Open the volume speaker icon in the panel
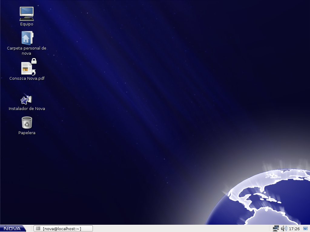Screen dimensions: 310x232 tap(284, 228)
